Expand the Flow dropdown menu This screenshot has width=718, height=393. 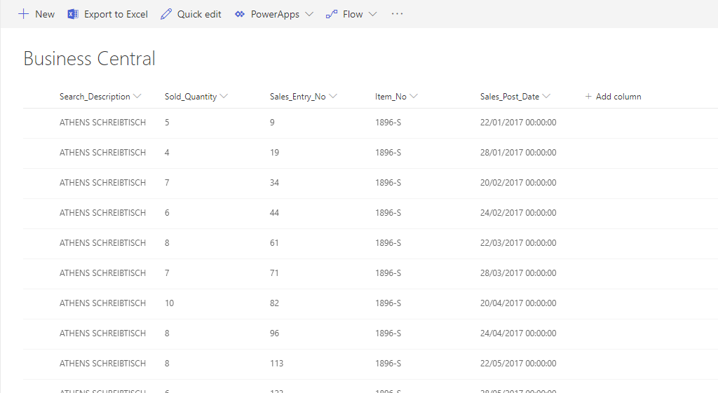click(x=372, y=14)
